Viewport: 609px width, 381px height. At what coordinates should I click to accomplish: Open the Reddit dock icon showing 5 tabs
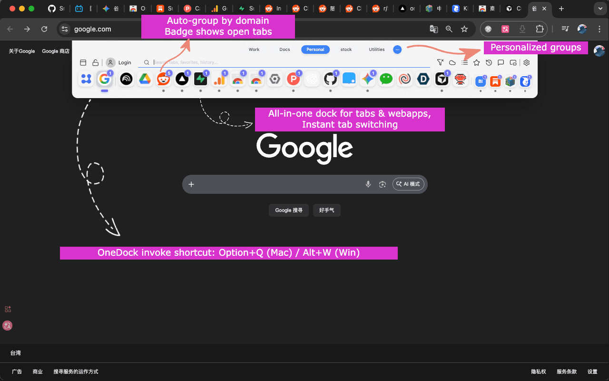[x=164, y=80]
